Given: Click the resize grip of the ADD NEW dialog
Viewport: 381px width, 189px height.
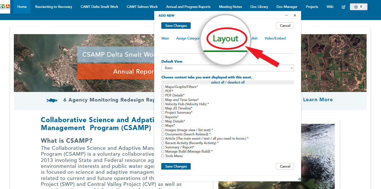Looking at the screenshot, I should tap(299, 179).
